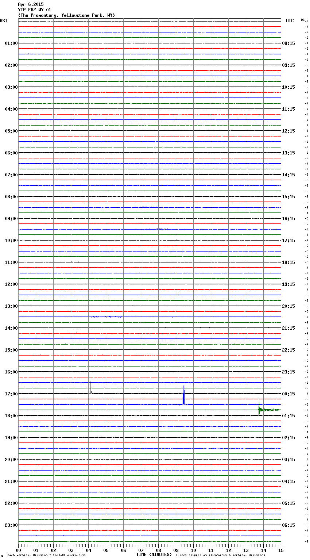Click the Traces clipped at plus/minus 5 note

pyautogui.click(x=220, y=555)
